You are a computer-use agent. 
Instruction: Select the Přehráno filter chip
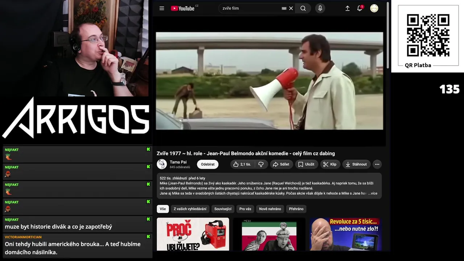point(296,209)
